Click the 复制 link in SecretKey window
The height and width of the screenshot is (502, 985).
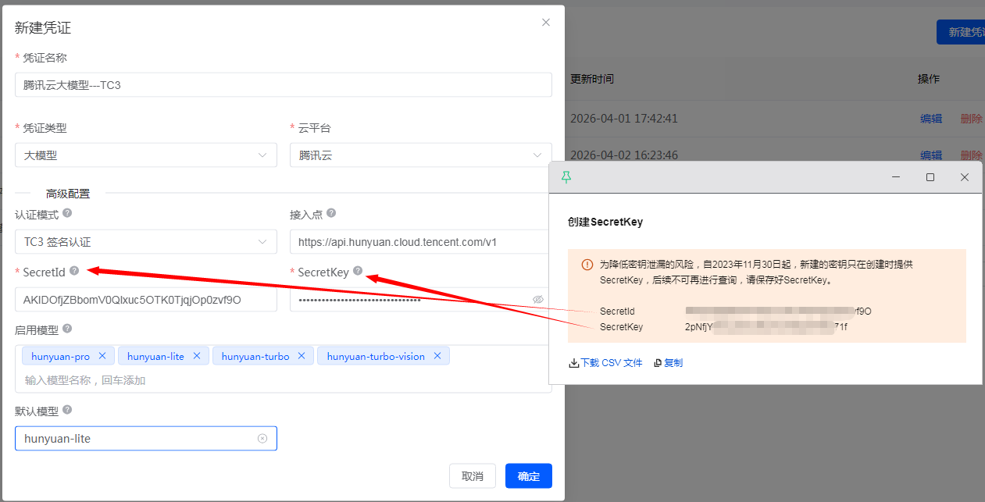[x=669, y=363]
